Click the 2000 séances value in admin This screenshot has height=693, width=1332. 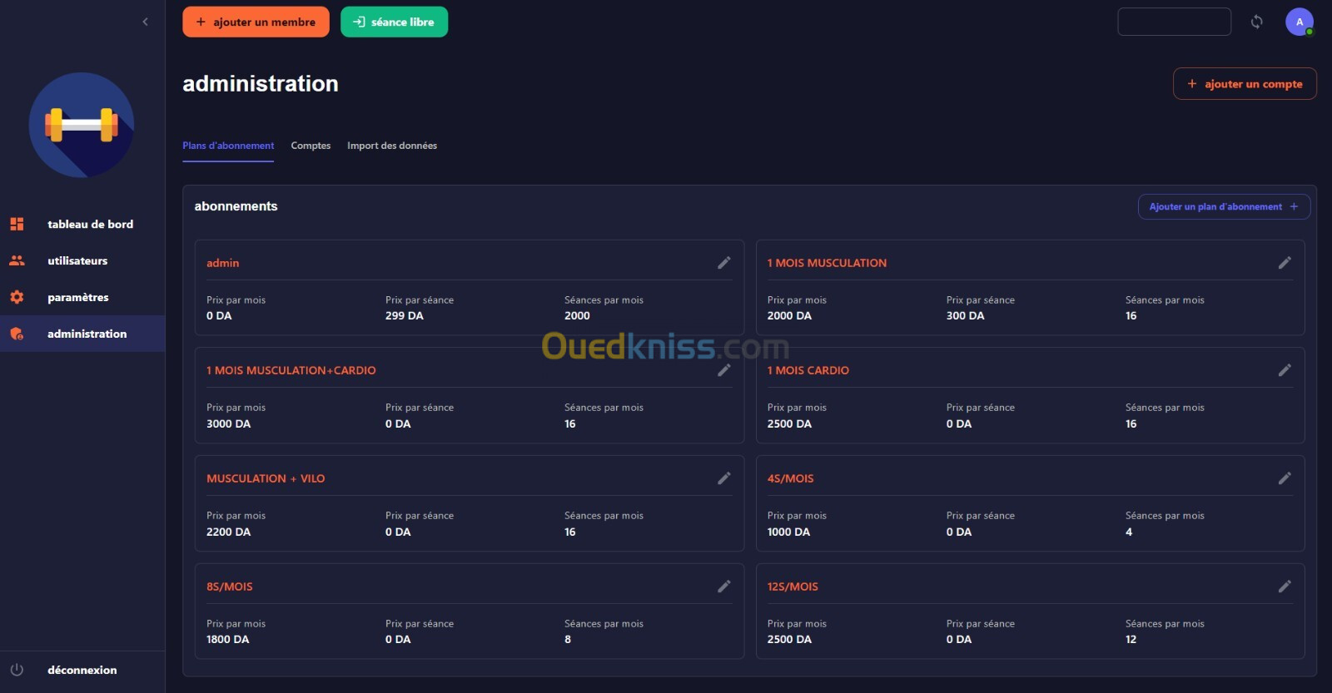[x=577, y=315]
